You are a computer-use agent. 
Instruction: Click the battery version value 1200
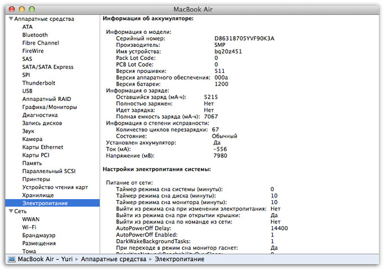click(221, 84)
